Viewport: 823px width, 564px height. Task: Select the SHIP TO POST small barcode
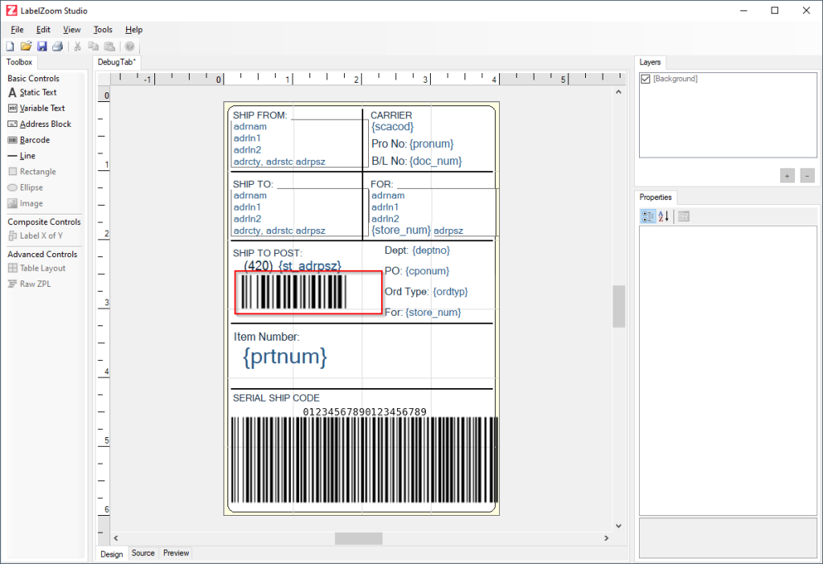tap(293, 292)
